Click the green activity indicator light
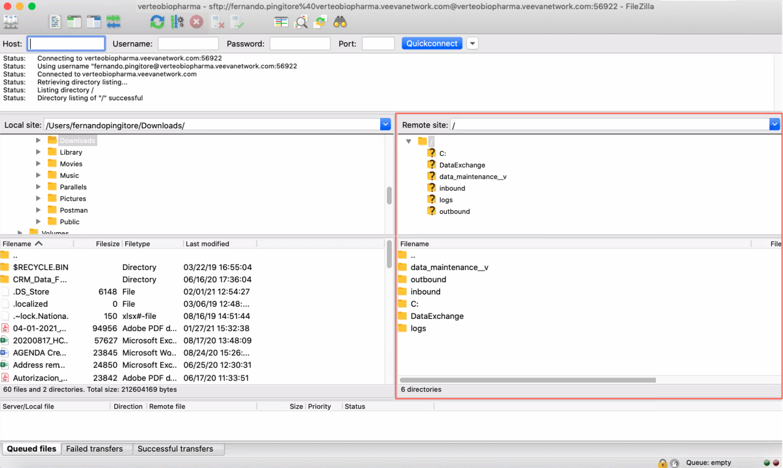This screenshot has height=468, width=783. [766, 463]
